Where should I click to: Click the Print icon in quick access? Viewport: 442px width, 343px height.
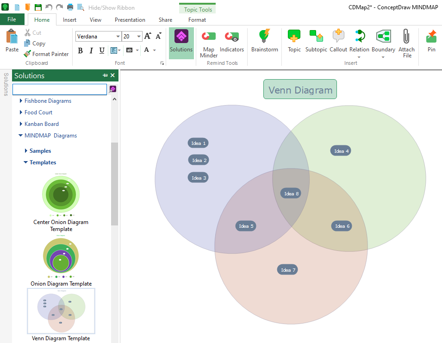coord(70,7)
